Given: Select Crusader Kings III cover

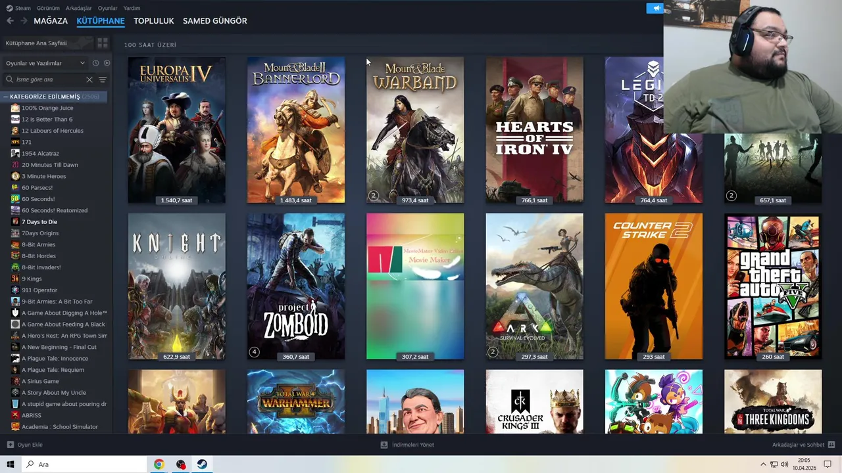Looking at the screenshot, I should coord(534,401).
